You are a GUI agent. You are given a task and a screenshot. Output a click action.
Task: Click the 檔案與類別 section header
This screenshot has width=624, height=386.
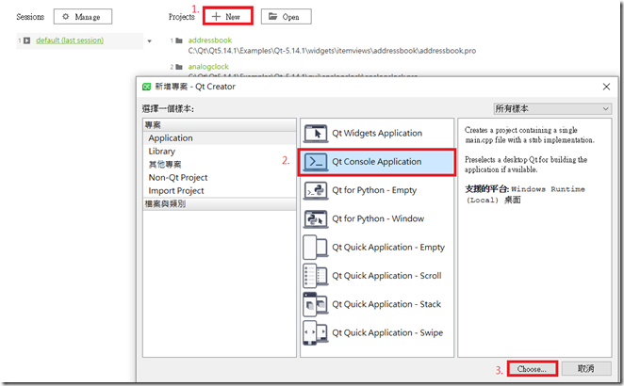point(220,204)
